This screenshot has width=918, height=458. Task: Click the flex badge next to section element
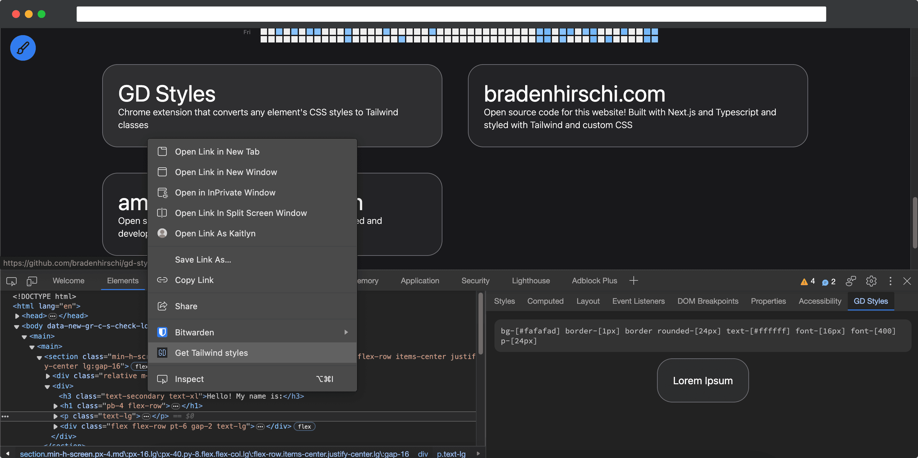coord(140,366)
